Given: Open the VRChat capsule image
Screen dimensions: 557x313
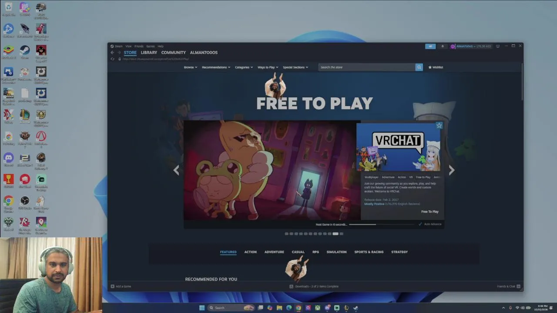Looking at the screenshot, I should (398, 147).
